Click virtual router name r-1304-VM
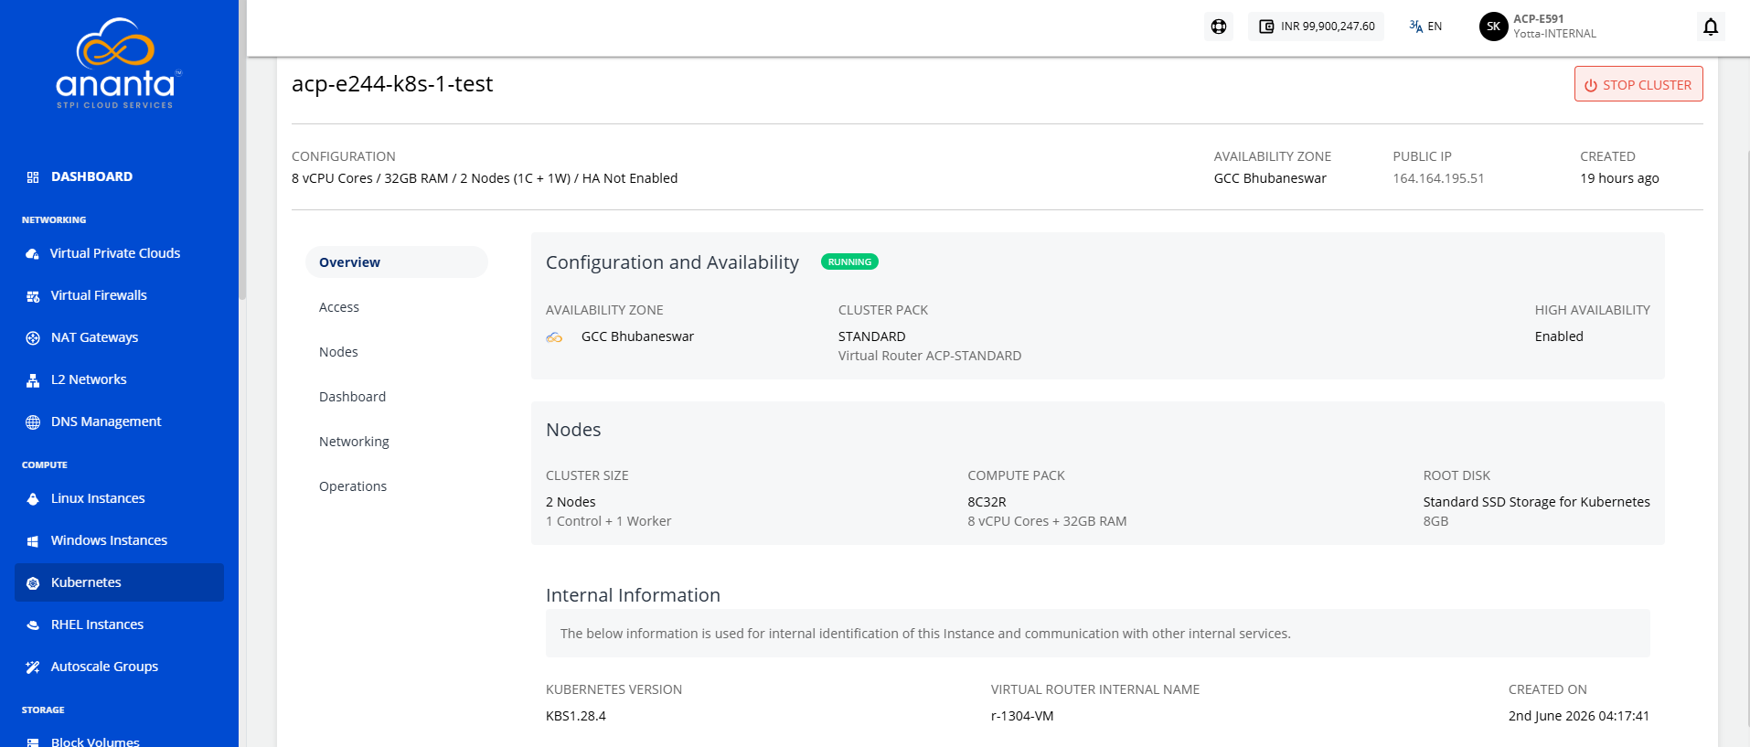The image size is (1750, 747). [1022, 716]
